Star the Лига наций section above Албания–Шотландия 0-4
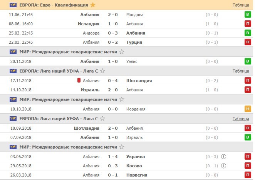The height and width of the screenshot is (180, 255). click(x=102, y=71)
